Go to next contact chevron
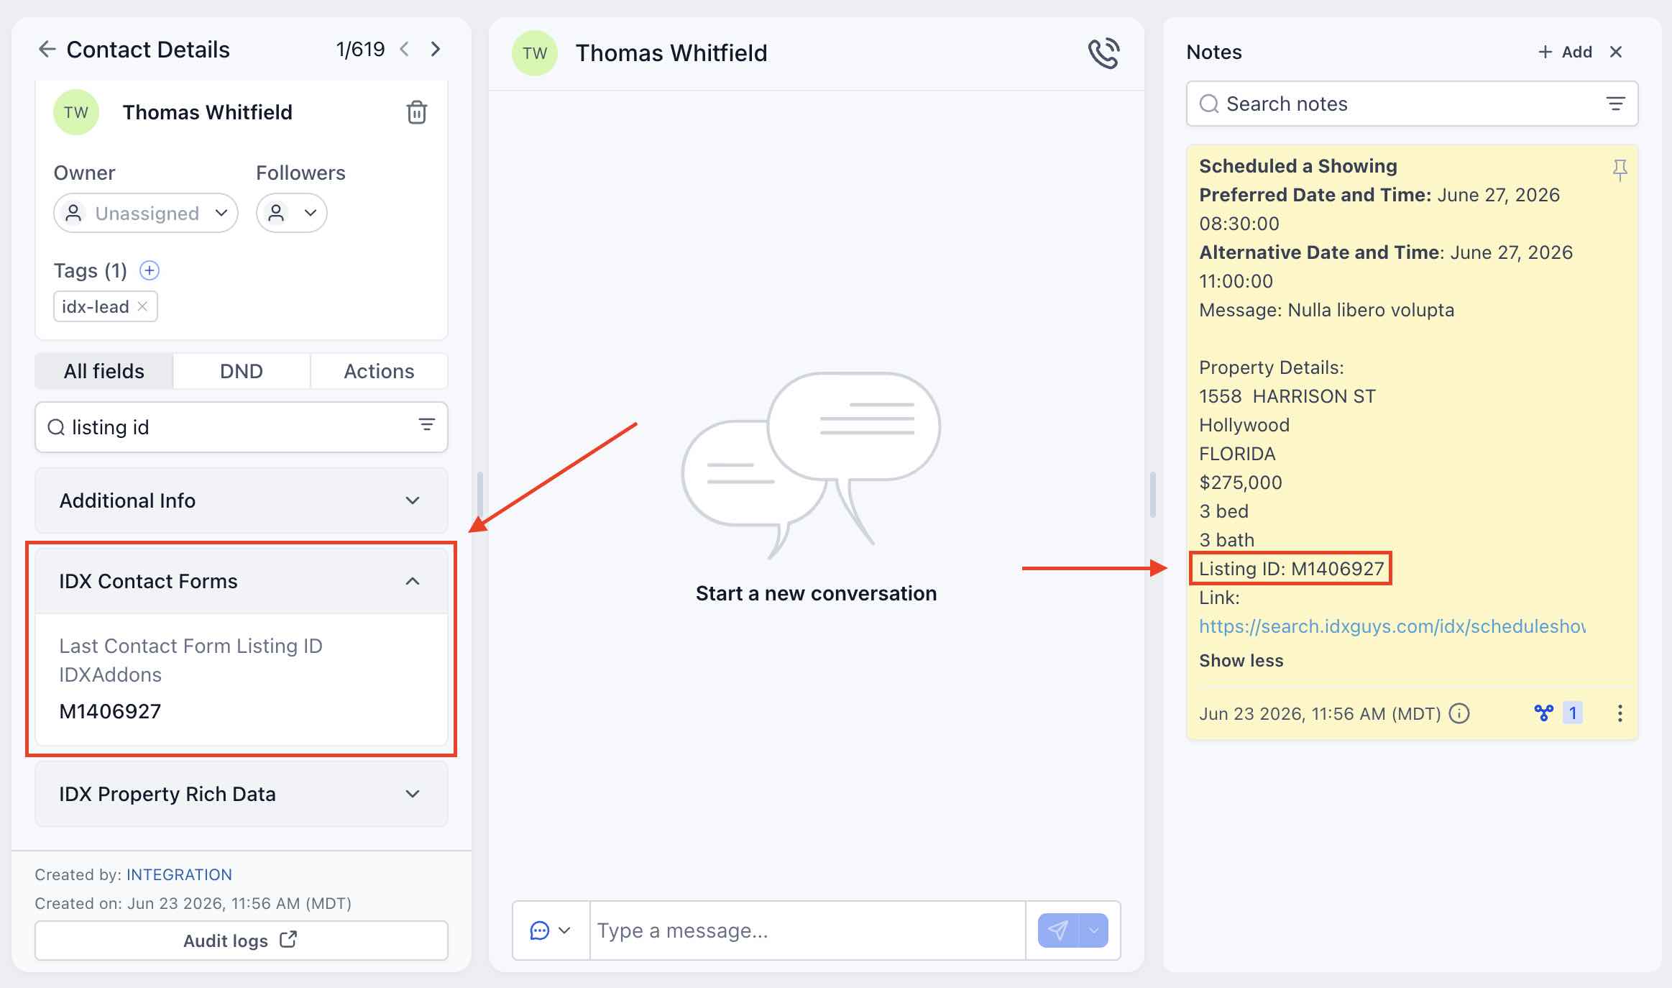 tap(436, 49)
